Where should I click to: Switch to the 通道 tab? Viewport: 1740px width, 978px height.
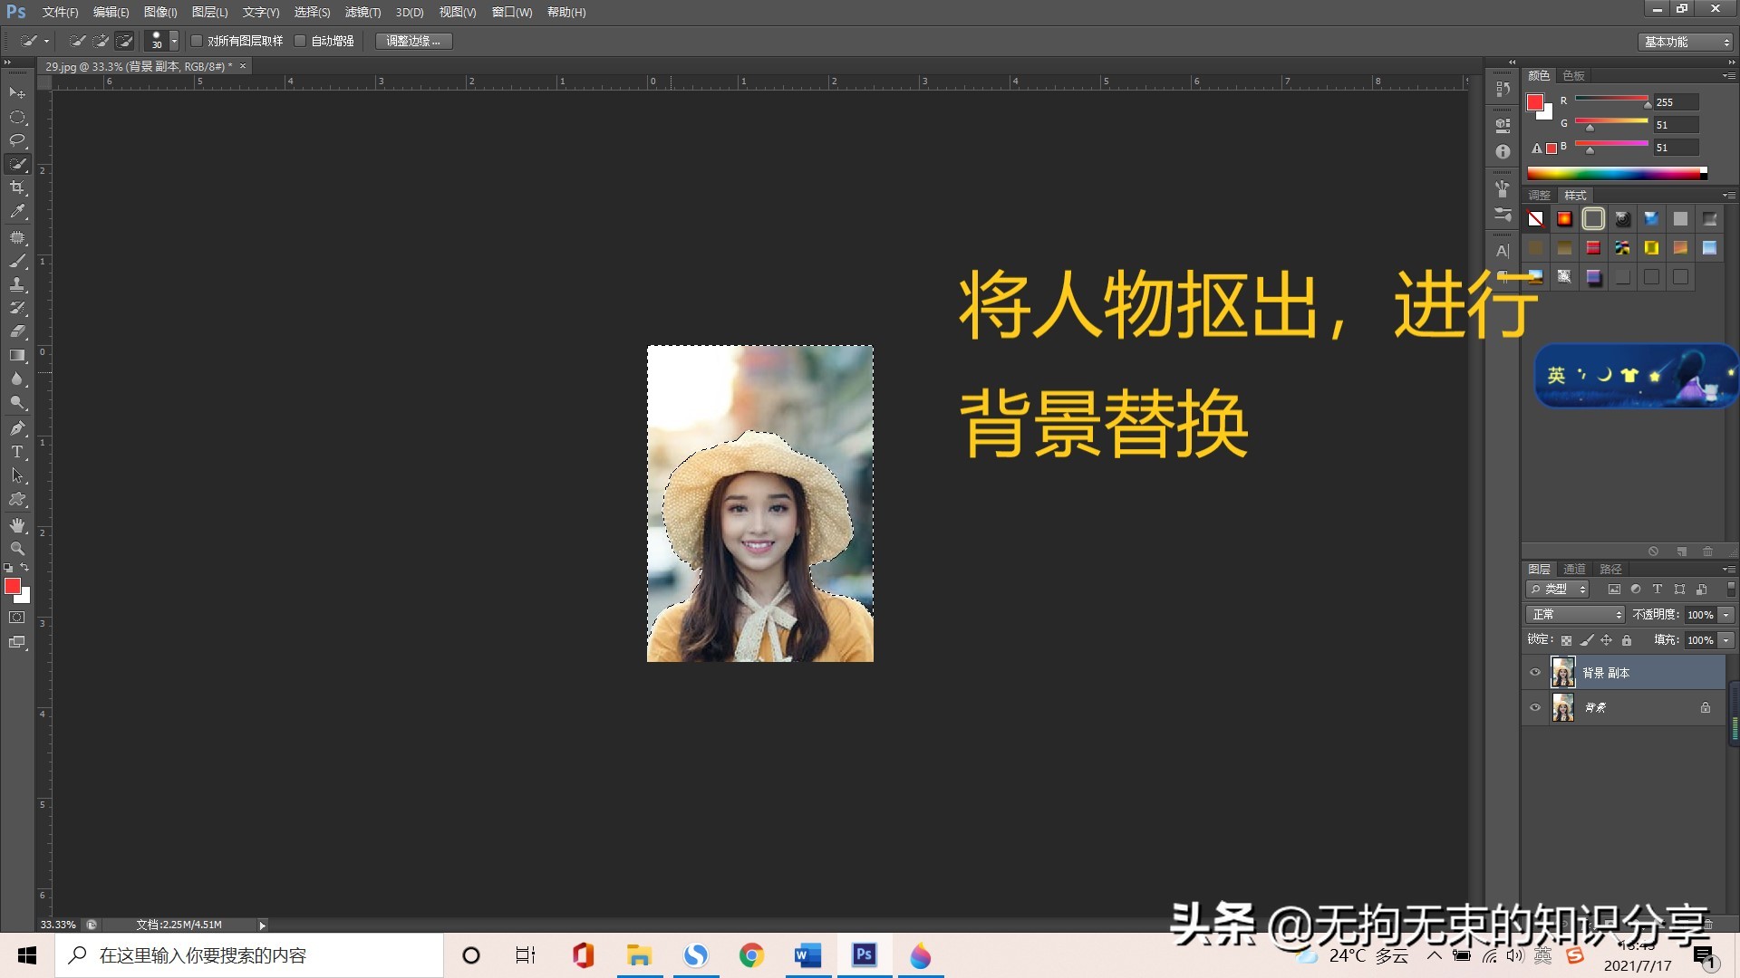[x=1574, y=569]
